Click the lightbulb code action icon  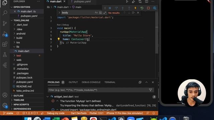point(59,39)
